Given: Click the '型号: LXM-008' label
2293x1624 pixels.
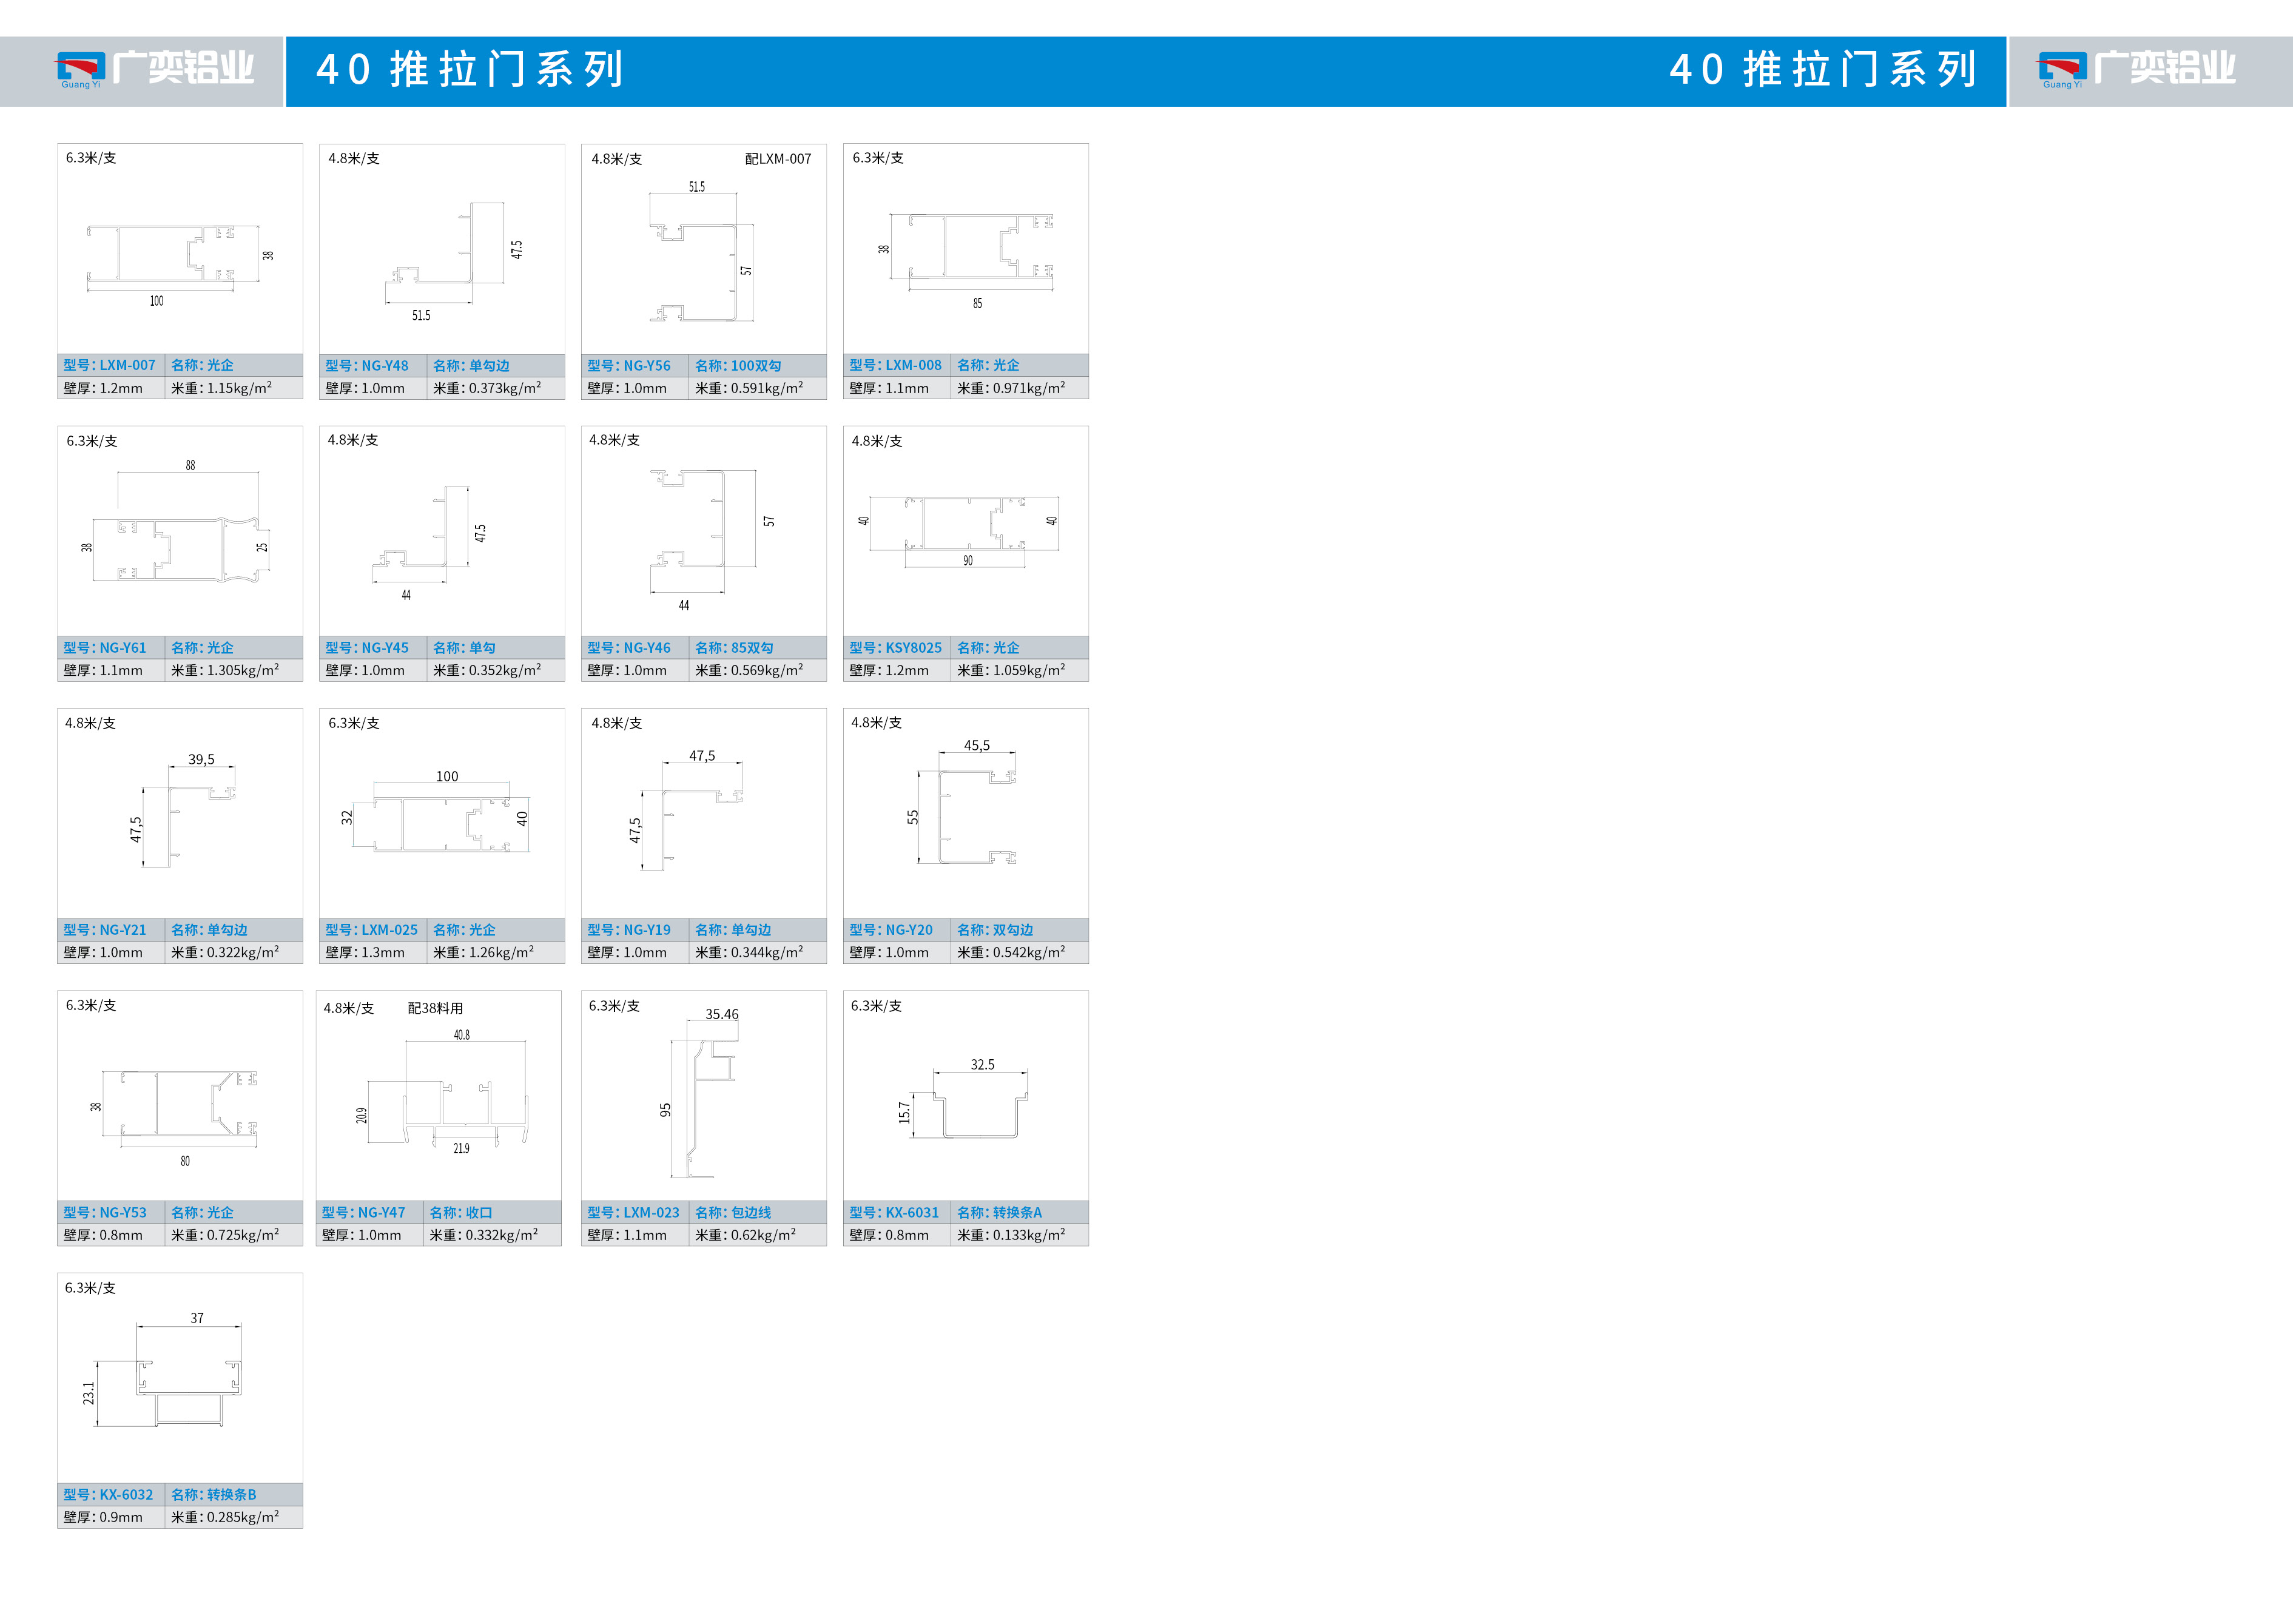Looking at the screenshot, I should [896, 365].
